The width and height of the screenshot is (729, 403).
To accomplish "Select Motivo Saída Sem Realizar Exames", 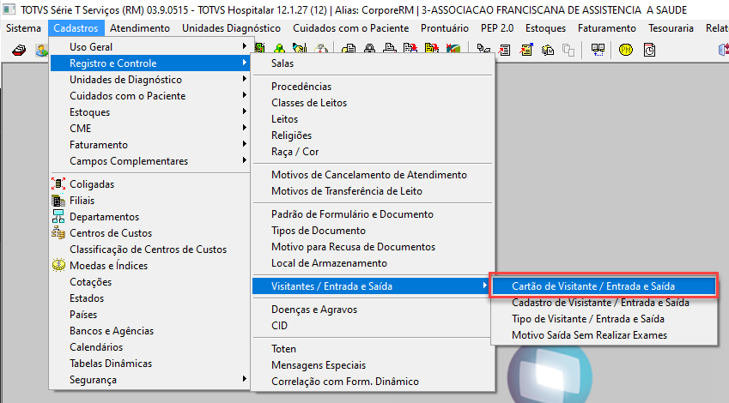I will tap(604, 334).
